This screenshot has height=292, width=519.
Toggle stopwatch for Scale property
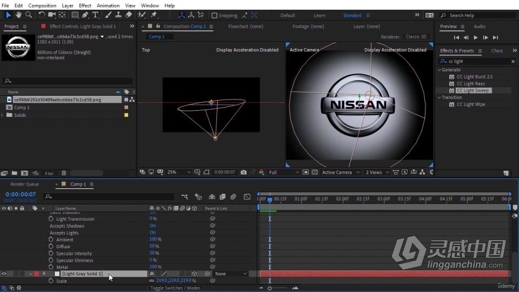(x=51, y=281)
